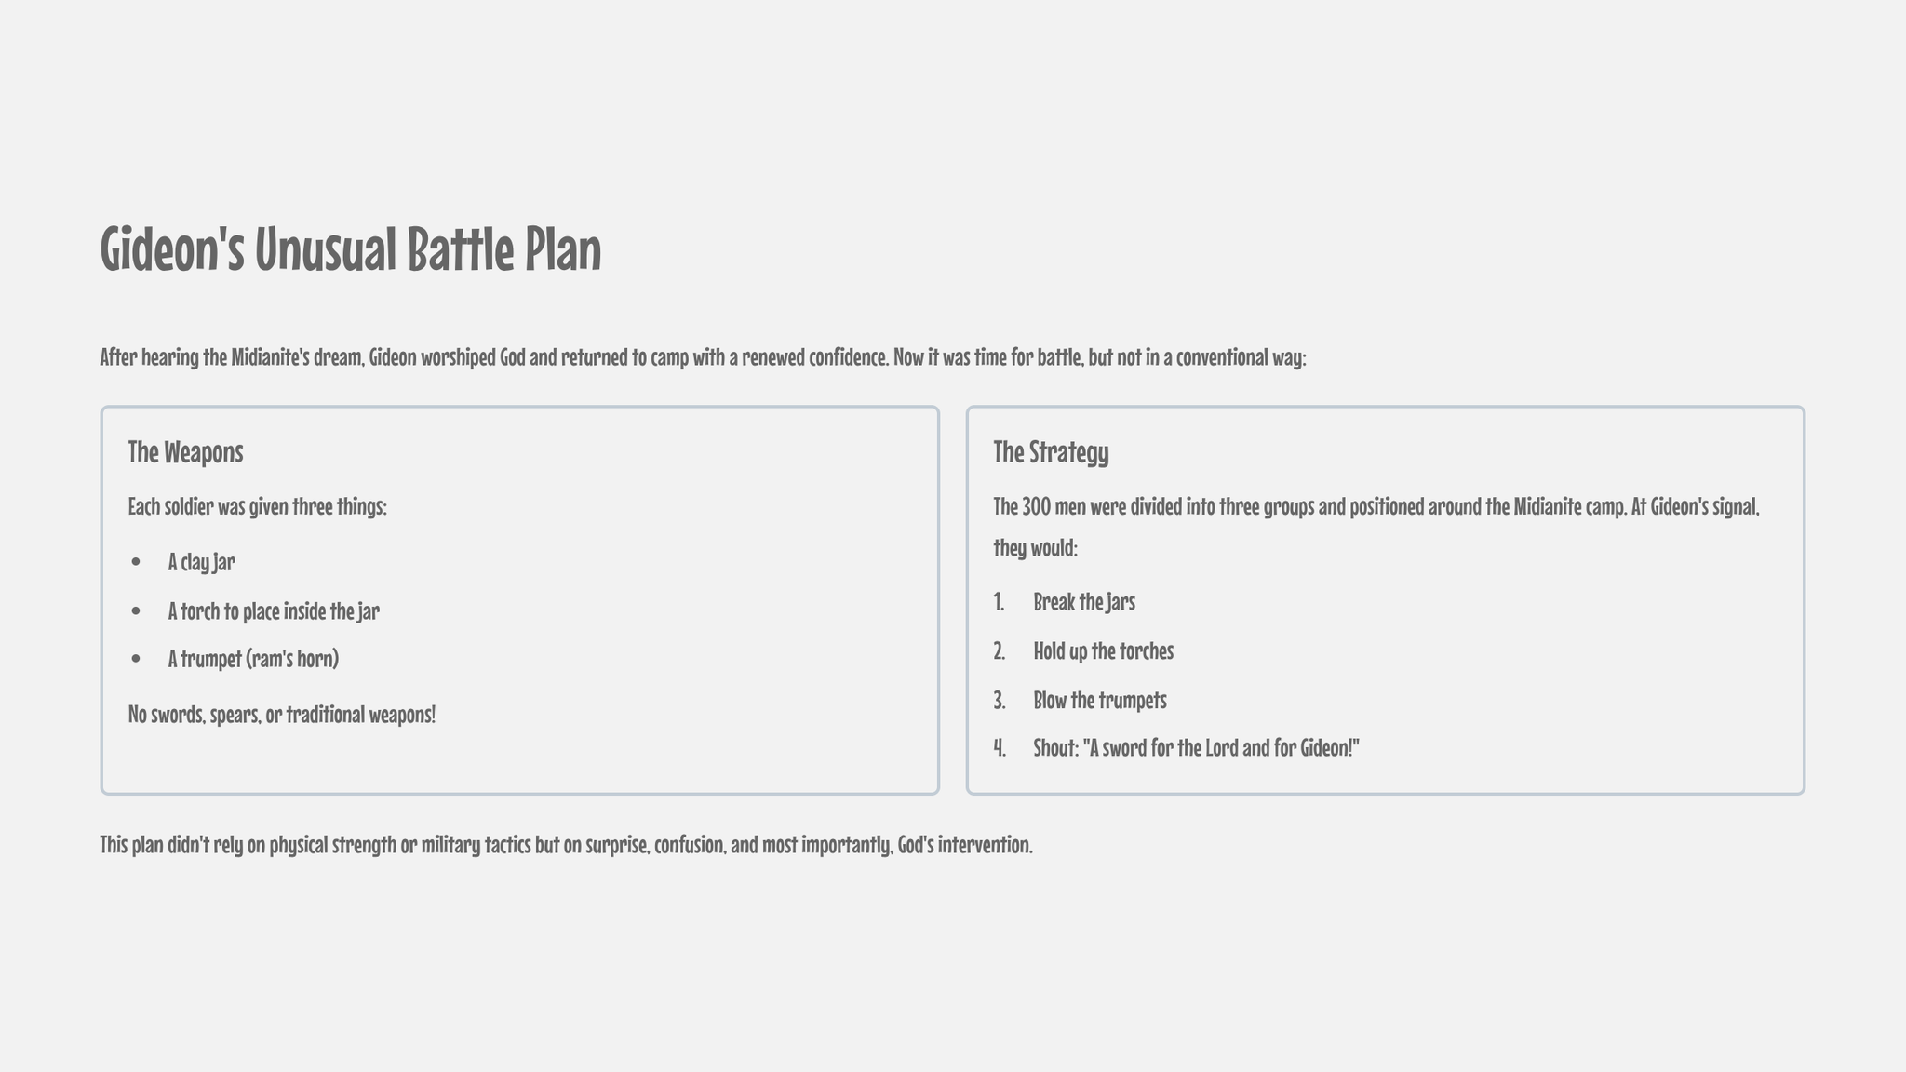Select "The Strategy" card heading
Image resolution: width=1906 pixels, height=1072 pixels.
tap(1051, 452)
